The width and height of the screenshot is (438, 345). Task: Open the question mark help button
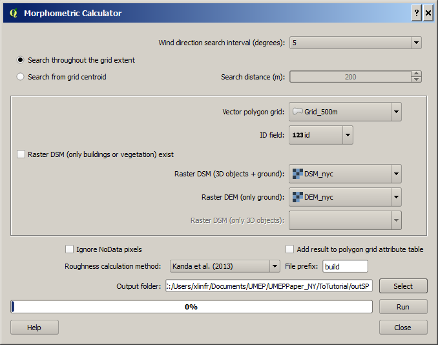click(x=417, y=13)
